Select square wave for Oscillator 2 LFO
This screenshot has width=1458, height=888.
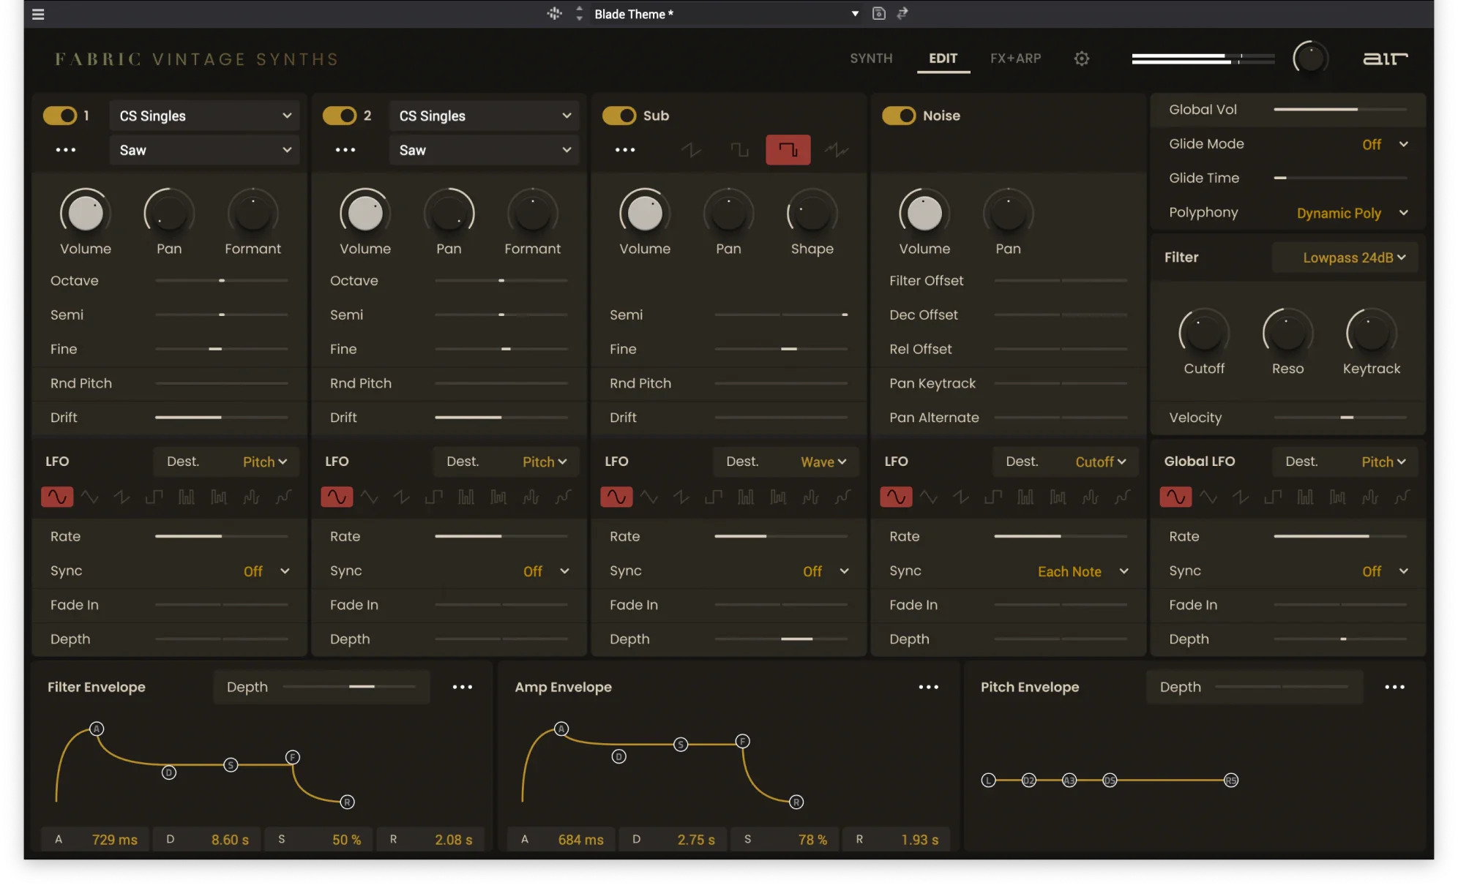pyautogui.click(x=434, y=497)
